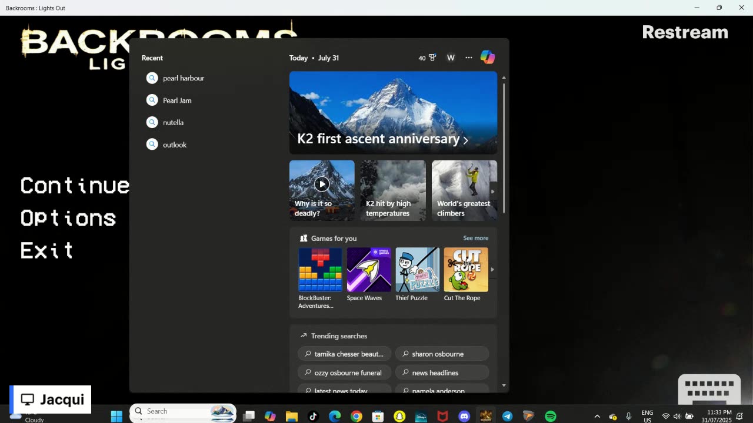Open the volume speaker tray icon
The height and width of the screenshot is (423, 753).
point(677,416)
